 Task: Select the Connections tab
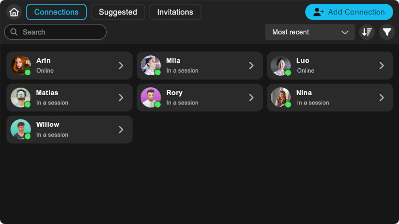point(56,12)
